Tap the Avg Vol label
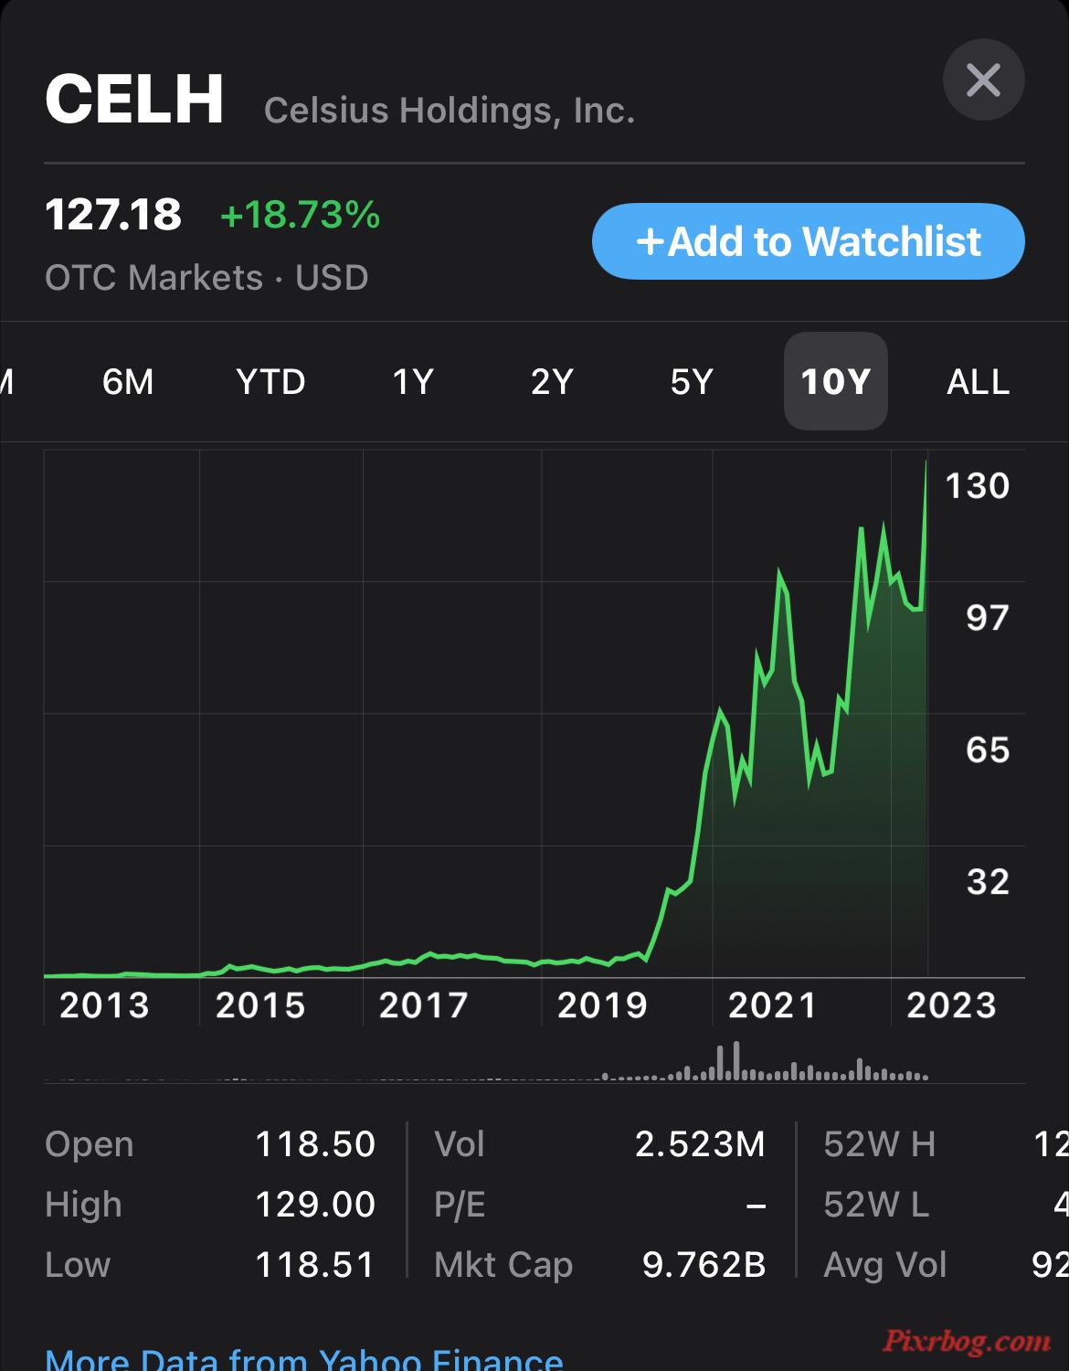1069x1371 pixels. (x=884, y=1265)
